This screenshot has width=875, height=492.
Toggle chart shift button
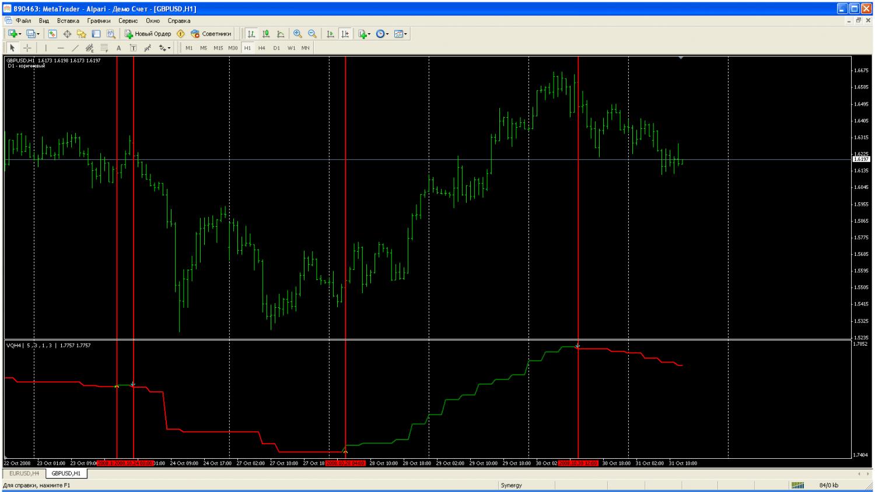[345, 34]
